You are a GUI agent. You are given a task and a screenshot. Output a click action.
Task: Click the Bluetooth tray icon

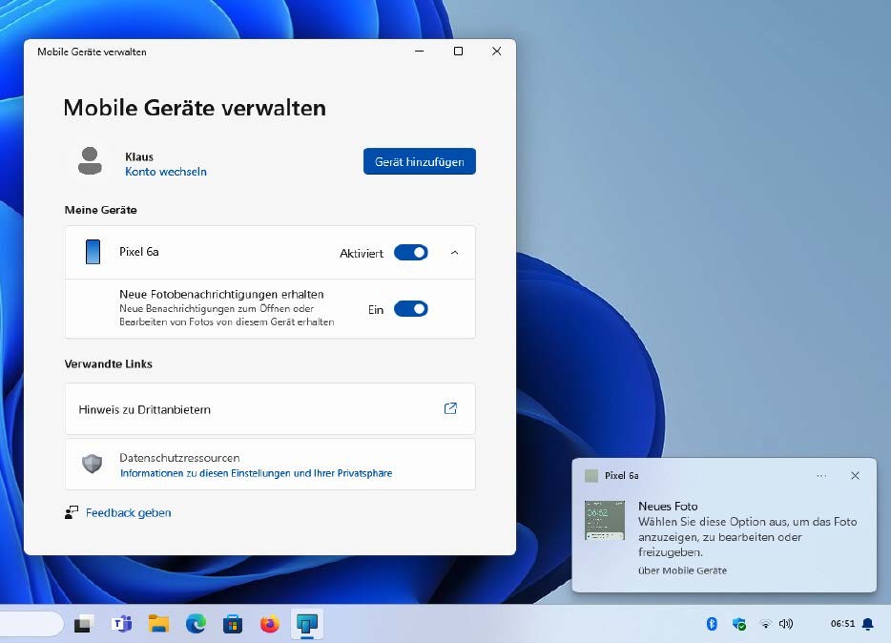[x=711, y=624]
